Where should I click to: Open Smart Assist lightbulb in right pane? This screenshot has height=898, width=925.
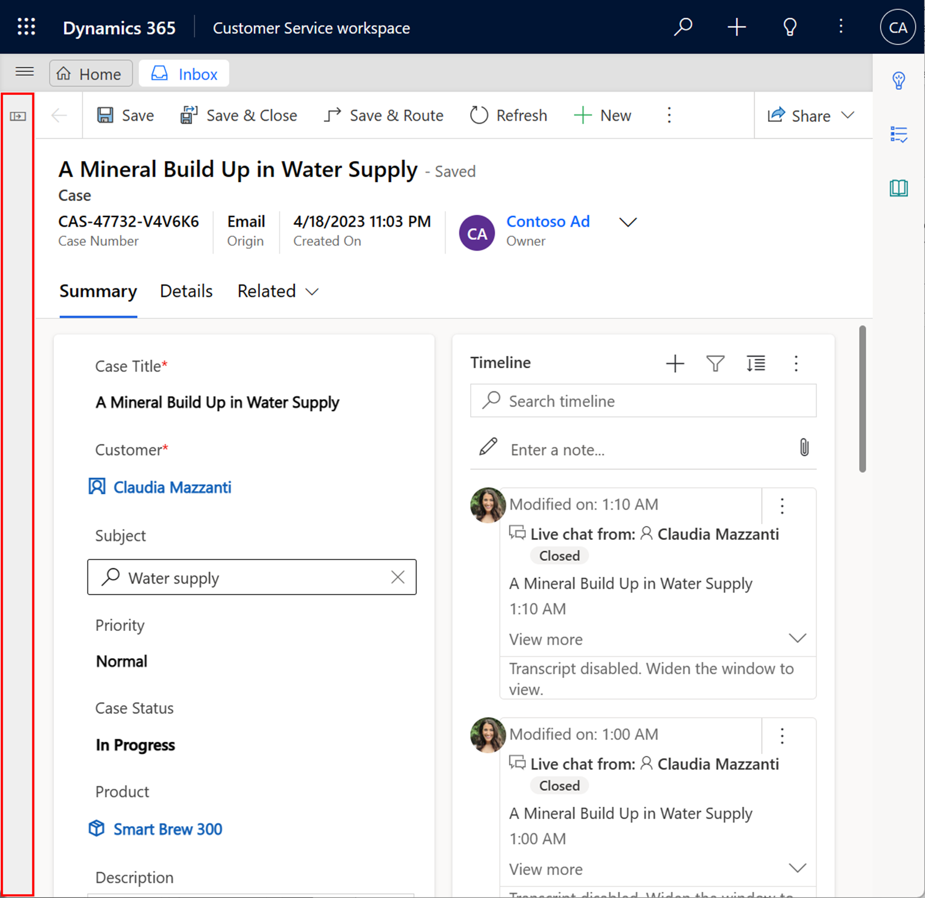(898, 80)
